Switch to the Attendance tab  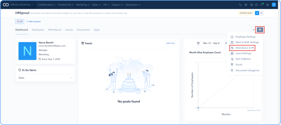[55, 30]
